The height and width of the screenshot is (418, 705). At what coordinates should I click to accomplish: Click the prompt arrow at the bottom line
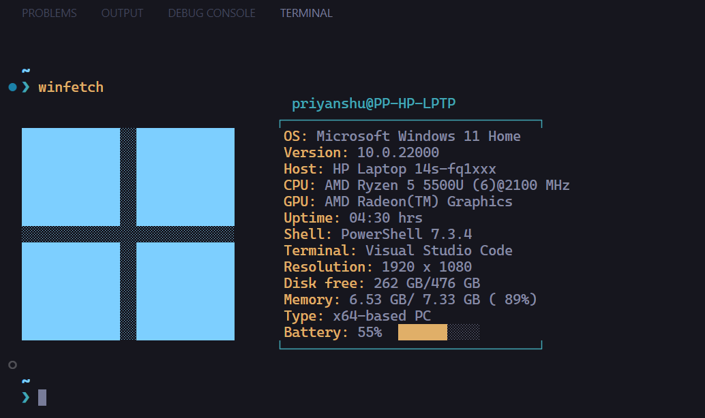pos(25,397)
